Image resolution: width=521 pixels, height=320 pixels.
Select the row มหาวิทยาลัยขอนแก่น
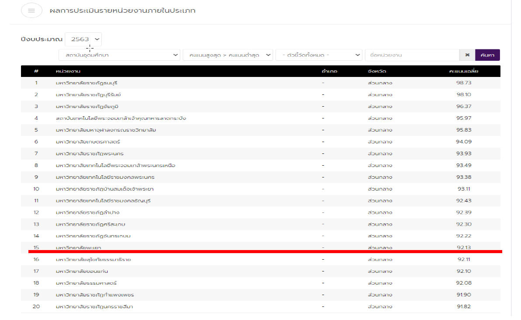[x=260, y=271]
